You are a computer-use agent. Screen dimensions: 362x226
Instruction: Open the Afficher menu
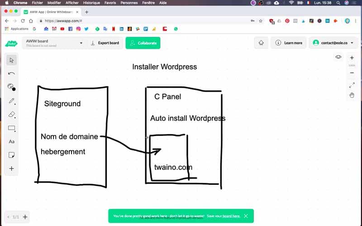72,3
